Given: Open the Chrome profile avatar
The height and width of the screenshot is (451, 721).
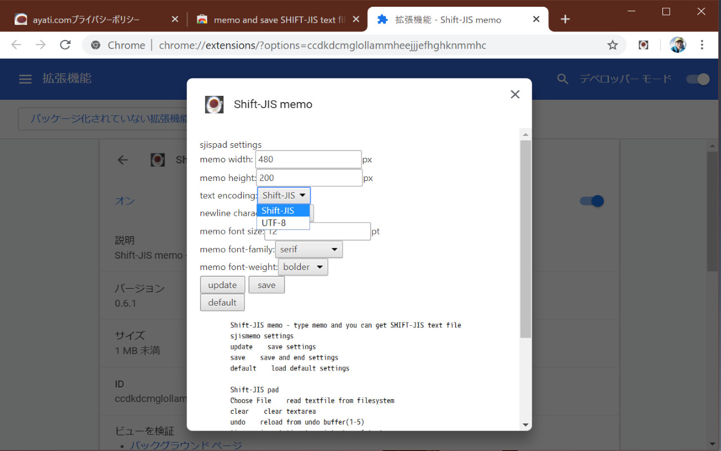Looking at the screenshot, I should (x=678, y=45).
